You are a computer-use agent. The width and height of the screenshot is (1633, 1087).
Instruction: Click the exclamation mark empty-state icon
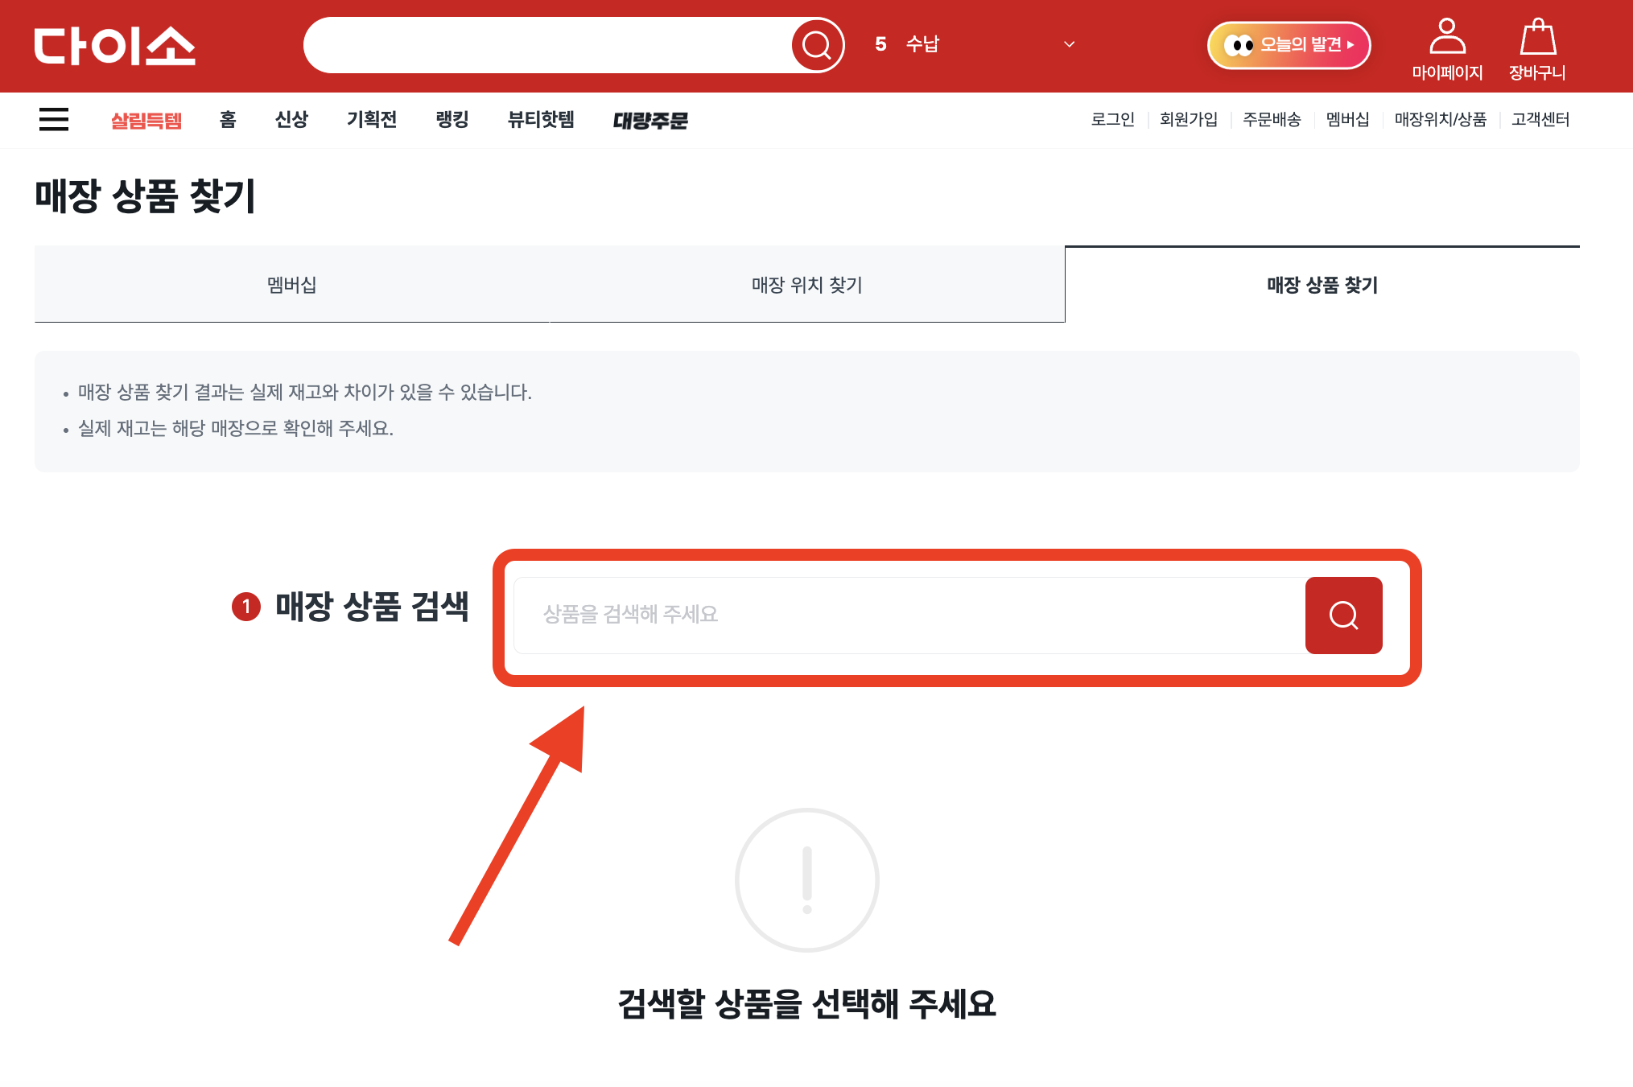[806, 880]
